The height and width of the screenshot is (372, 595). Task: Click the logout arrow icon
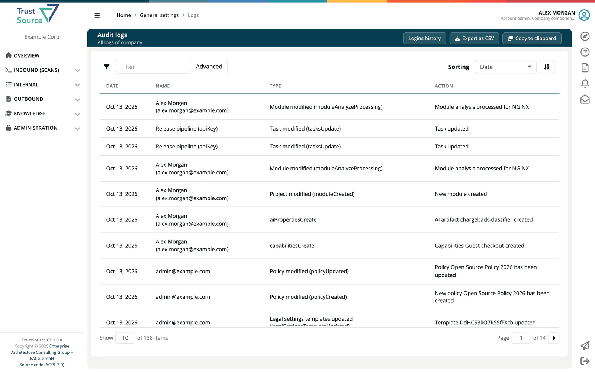coord(585,361)
